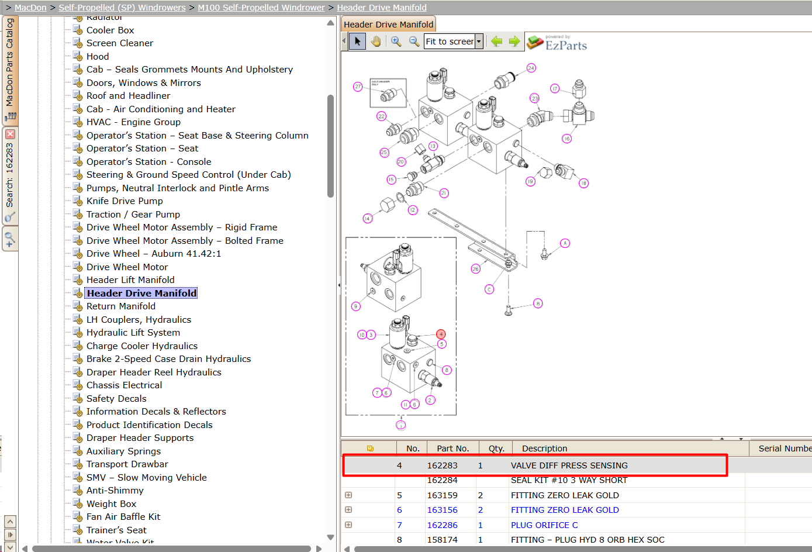The image size is (812, 552).
Task: Open new search tab with magnifier plus icon
Action: pyautogui.click(x=10, y=239)
